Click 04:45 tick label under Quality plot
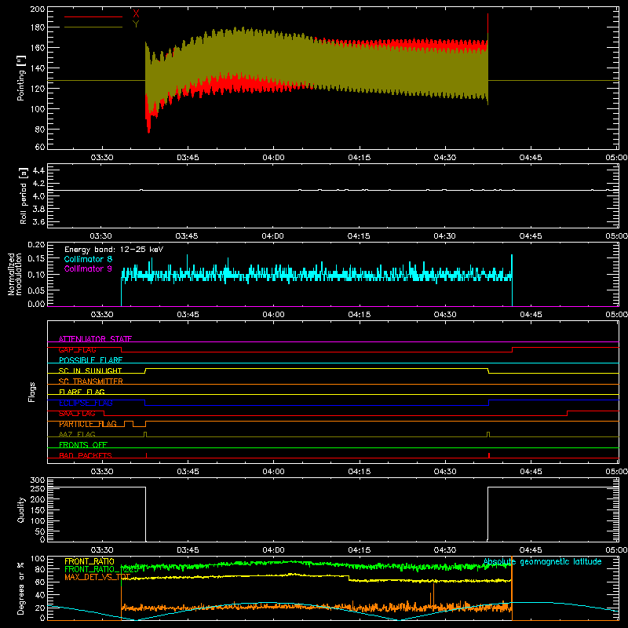The image size is (628, 628). [x=531, y=550]
